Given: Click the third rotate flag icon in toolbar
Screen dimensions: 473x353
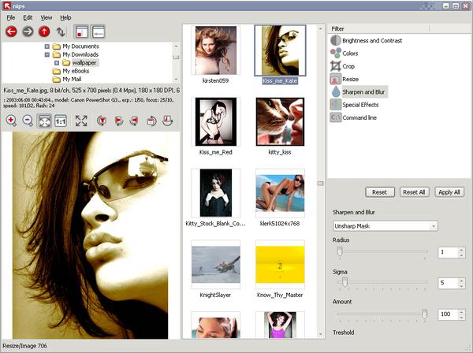Looking at the screenshot, I should coord(135,121).
